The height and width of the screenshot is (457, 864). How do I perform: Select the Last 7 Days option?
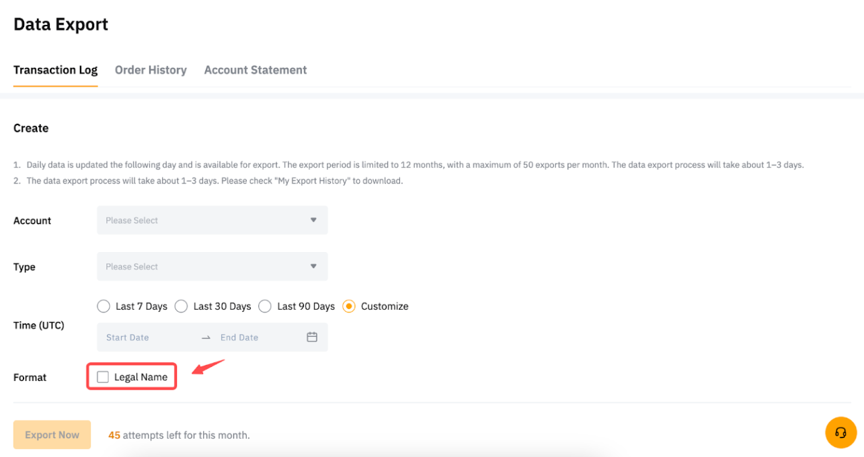(x=104, y=306)
